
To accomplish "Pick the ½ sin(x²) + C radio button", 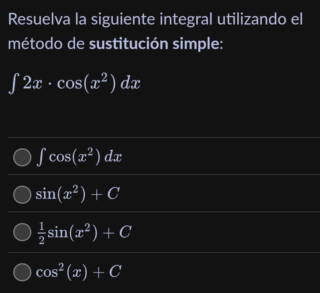I will coord(22,232).
